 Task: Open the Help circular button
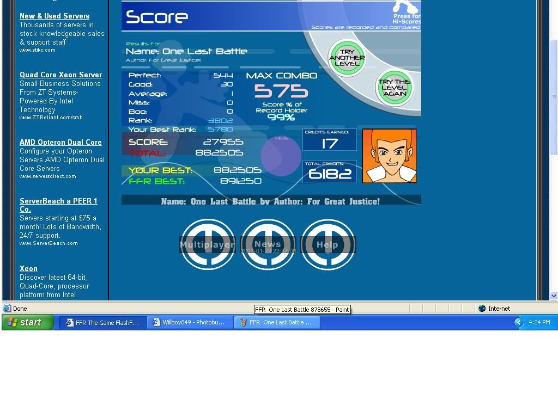pyautogui.click(x=327, y=244)
